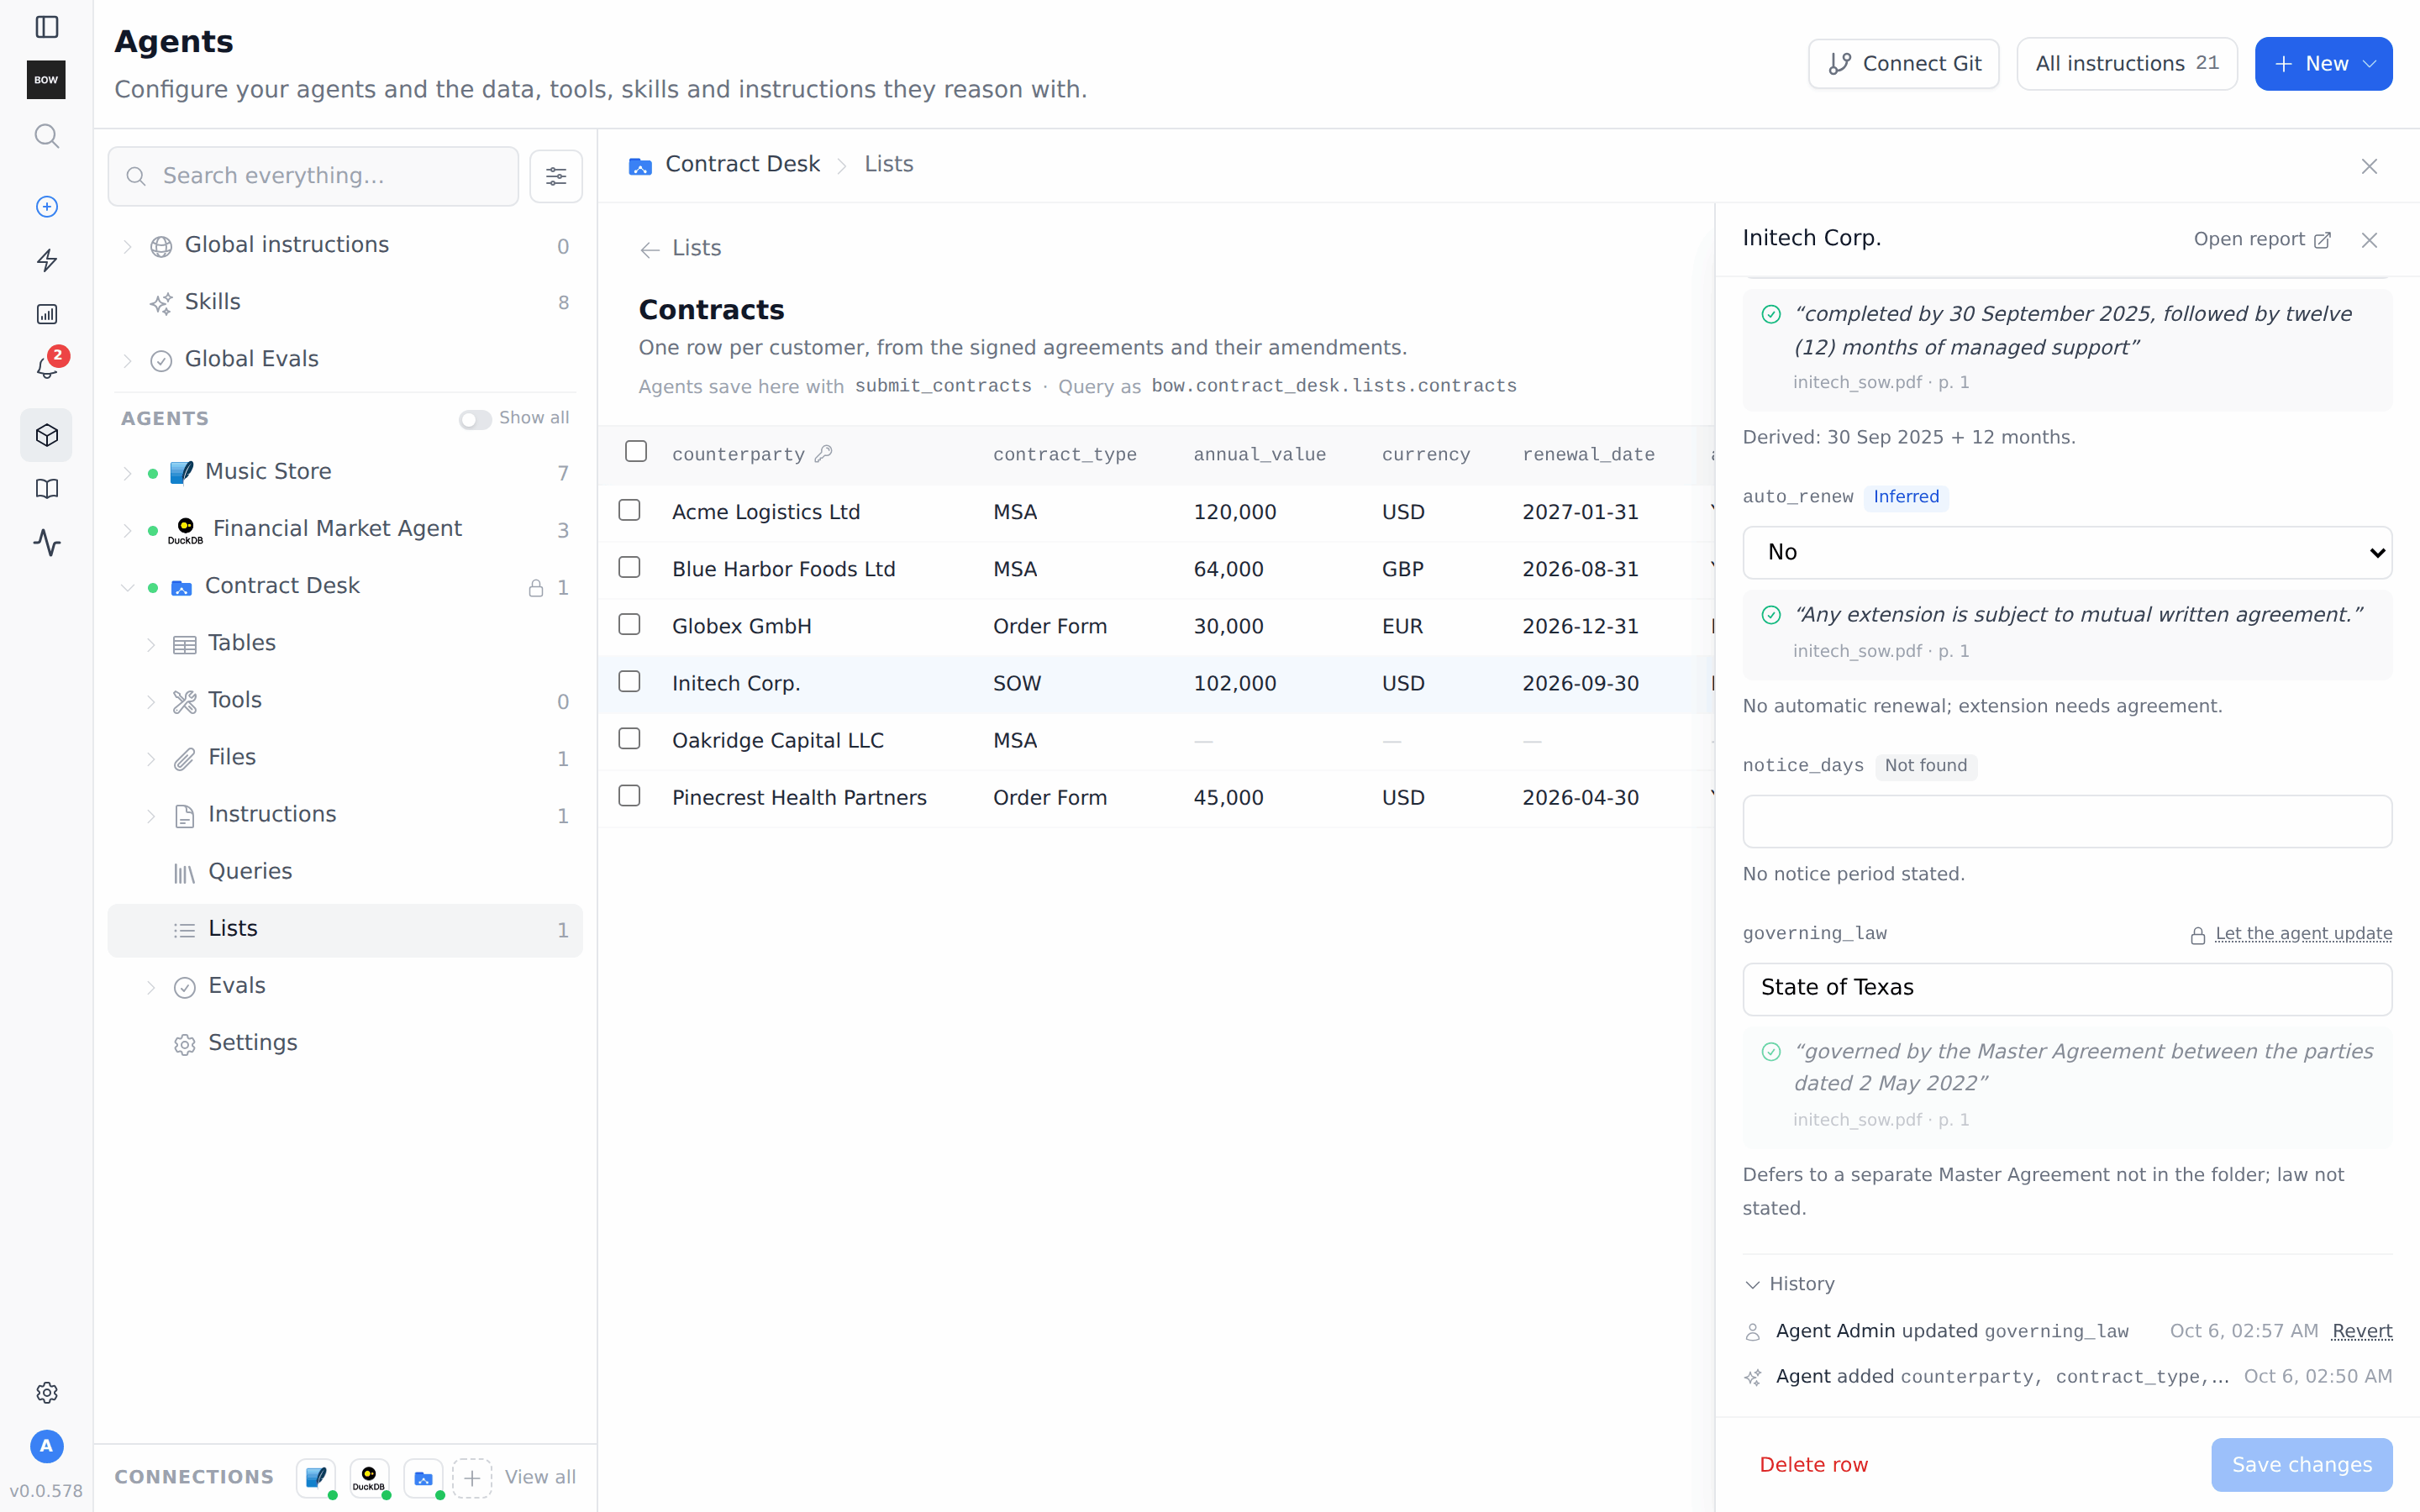2420x1512 pixels.
Task: Check the select-all header checkbox
Action: (636, 452)
